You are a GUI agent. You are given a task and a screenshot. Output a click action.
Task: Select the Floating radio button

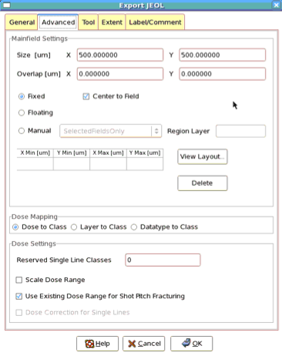click(x=22, y=113)
